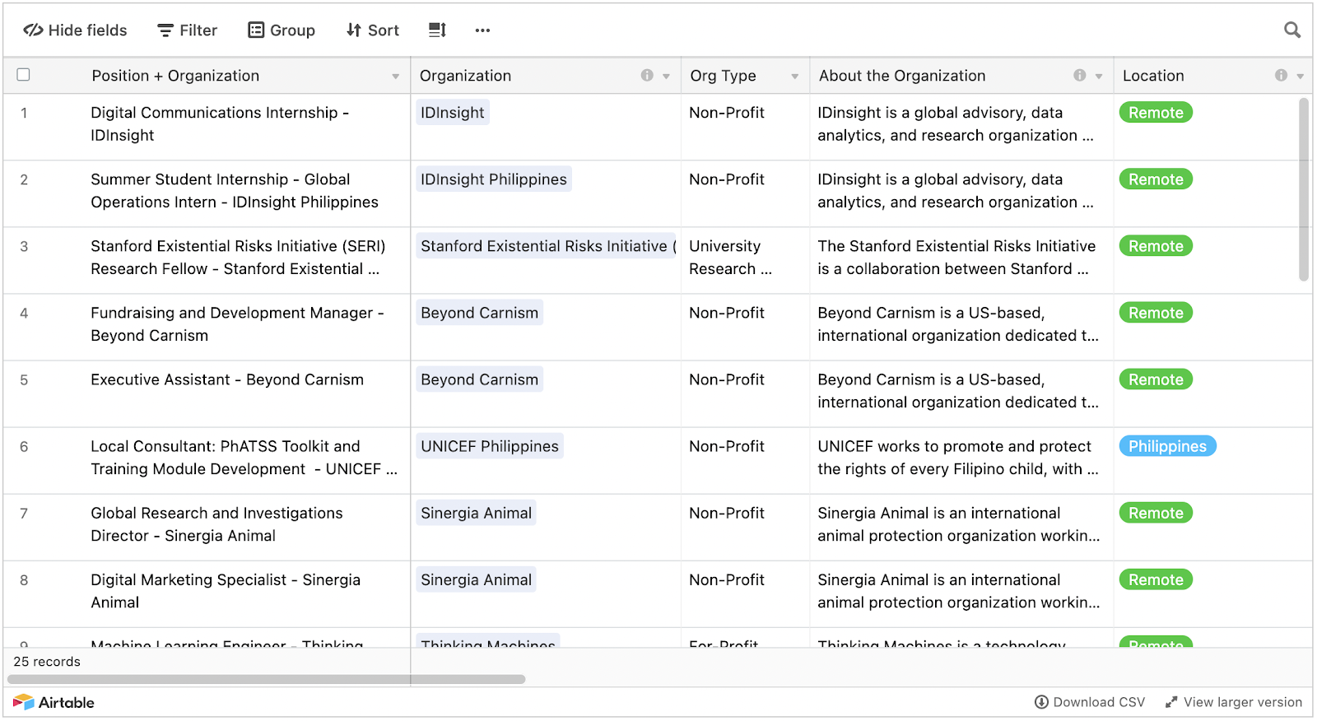Click the row height icon
Viewport: 1317px width, 721px height.
coord(437,30)
